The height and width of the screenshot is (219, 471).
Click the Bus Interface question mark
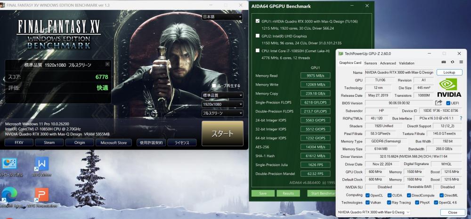coord(461,118)
